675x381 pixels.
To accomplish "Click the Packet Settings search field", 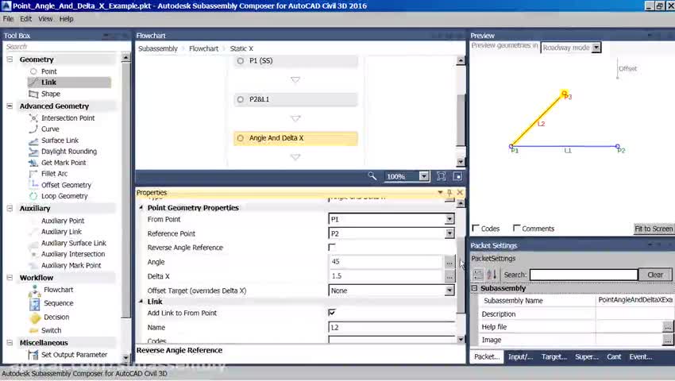I will click(x=584, y=275).
